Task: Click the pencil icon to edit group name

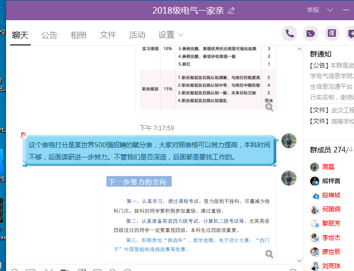Action: click(231, 11)
